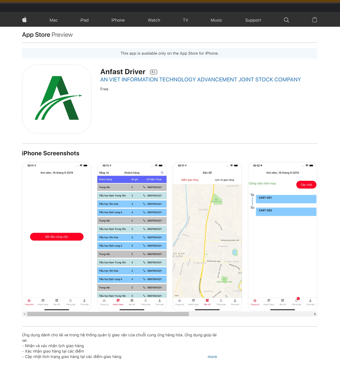Screen dimensions: 340x365
Task: Click red Khách hàng icon in second screenshot
Action: [x=118, y=300]
